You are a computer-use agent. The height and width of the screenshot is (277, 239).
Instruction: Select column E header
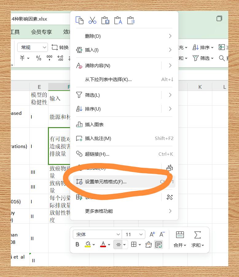point(39,87)
